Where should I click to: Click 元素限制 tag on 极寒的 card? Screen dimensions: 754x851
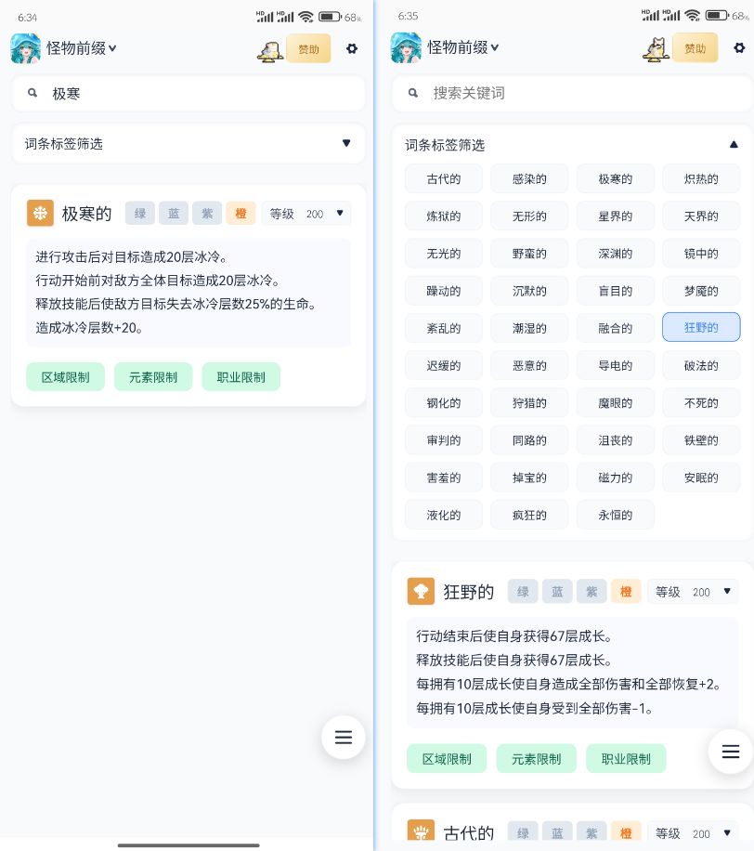(153, 377)
